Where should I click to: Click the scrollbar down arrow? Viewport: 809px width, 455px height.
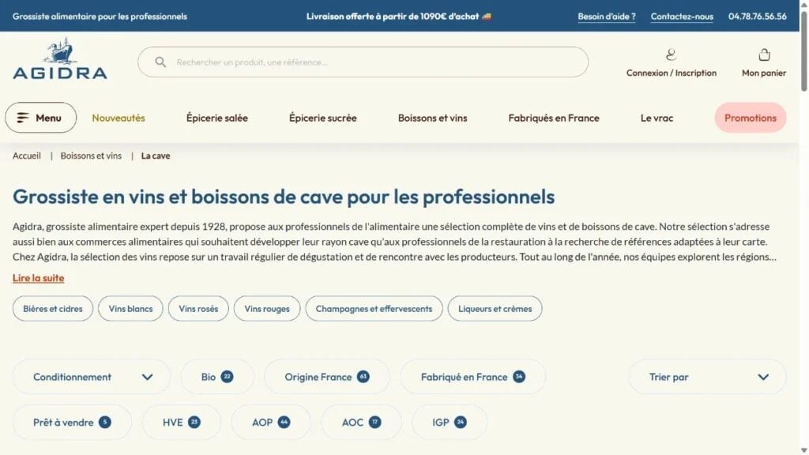pyautogui.click(x=803, y=450)
